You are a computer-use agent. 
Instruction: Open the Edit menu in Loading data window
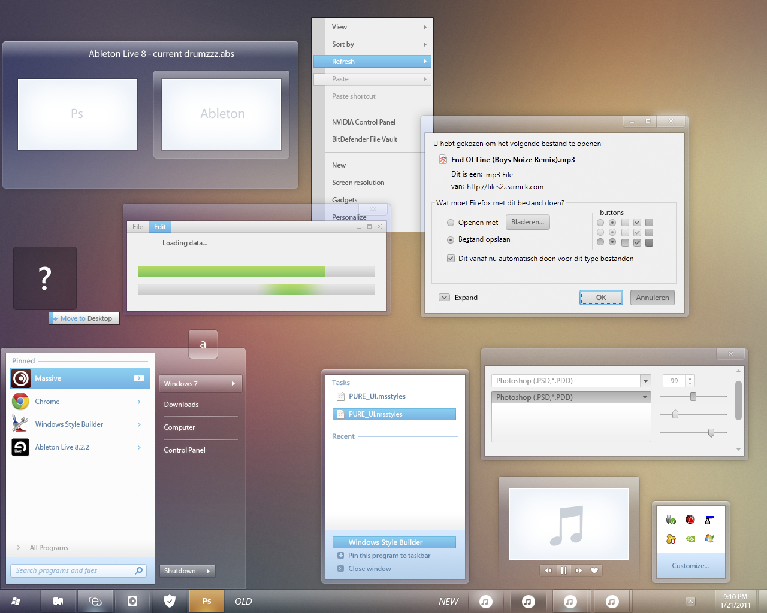pos(160,227)
